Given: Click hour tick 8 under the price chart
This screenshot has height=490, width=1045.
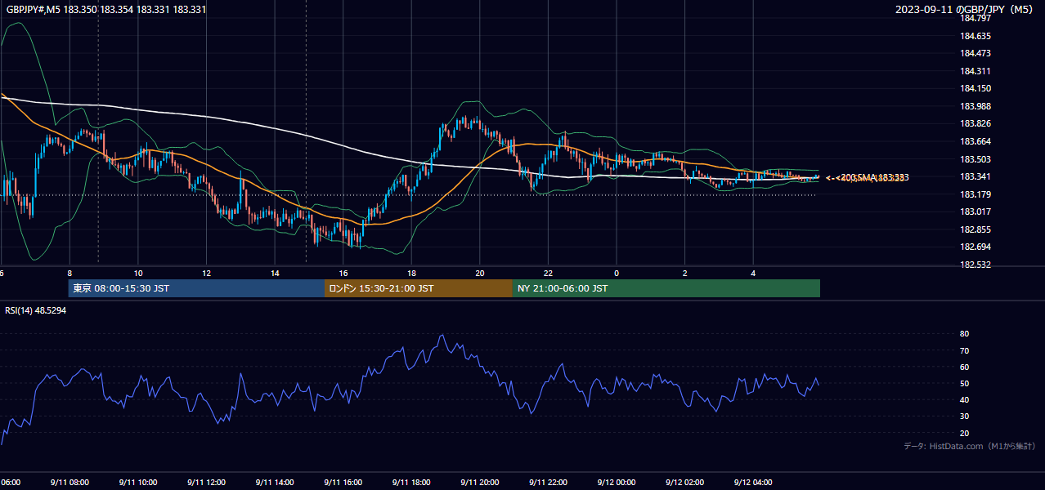Looking at the screenshot, I should (70, 273).
